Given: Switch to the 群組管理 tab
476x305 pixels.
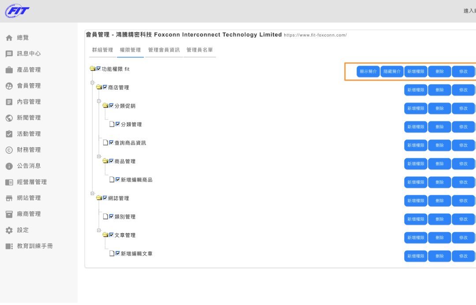Looking at the screenshot, I should (x=103, y=50).
